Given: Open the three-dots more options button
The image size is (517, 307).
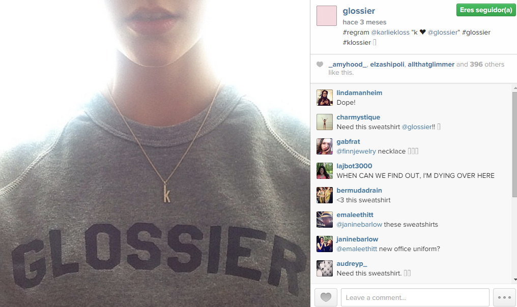Looking at the screenshot, I should coord(504,297).
